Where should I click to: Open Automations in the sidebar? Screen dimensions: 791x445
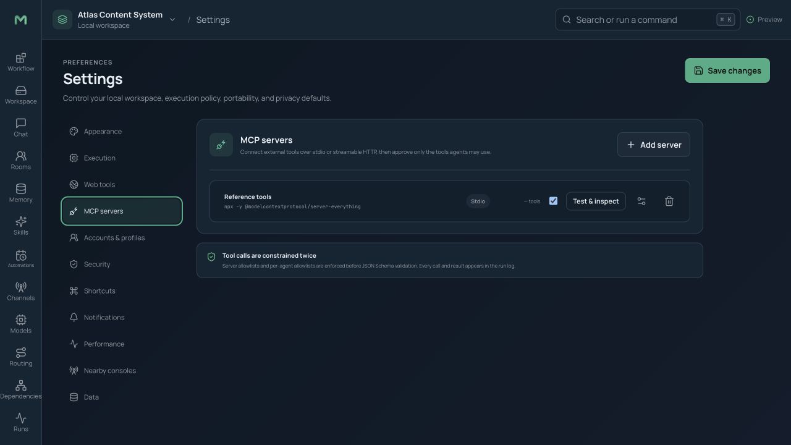pos(20,258)
